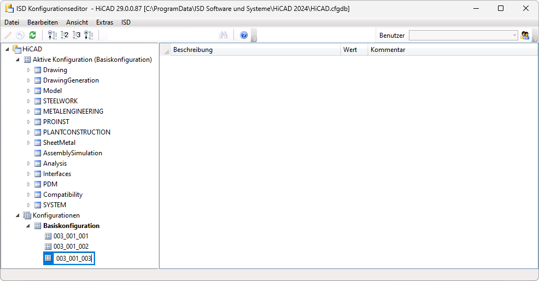539x281 pixels.
Task: Open the Bearbeiten menu
Action: point(43,22)
